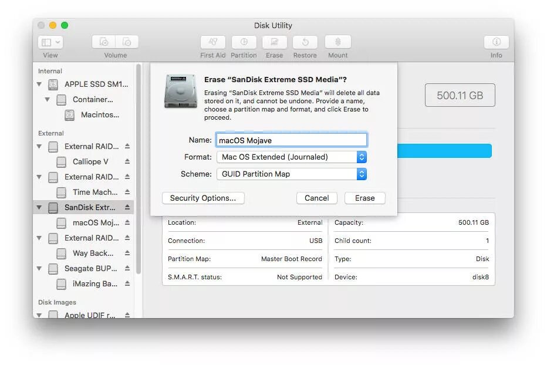Click the yellow minimize window button
The width and height of the screenshot is (547, 365).
tap(53, 25)
